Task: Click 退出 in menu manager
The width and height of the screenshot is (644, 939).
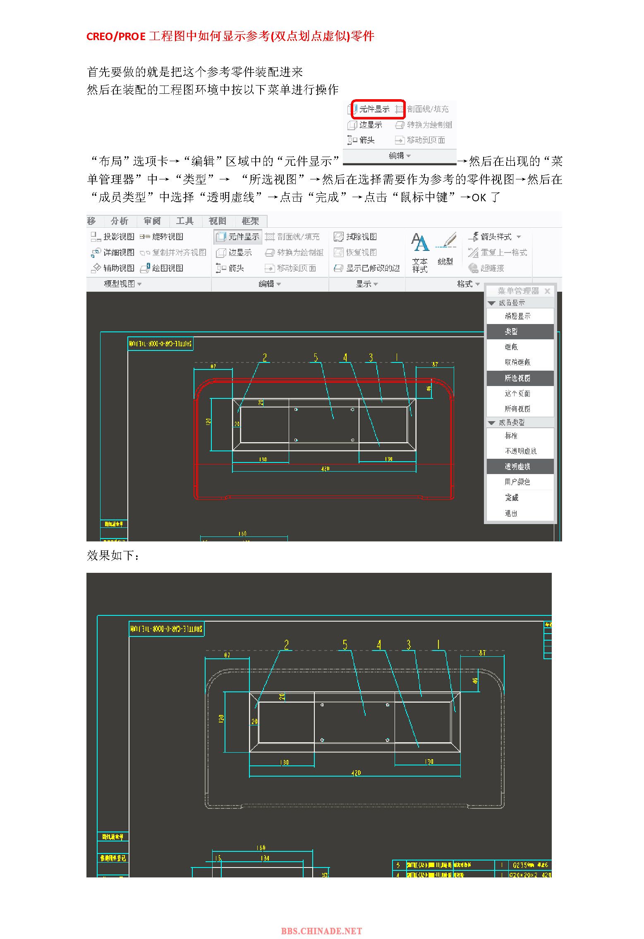Action: (x=520, y=514)
